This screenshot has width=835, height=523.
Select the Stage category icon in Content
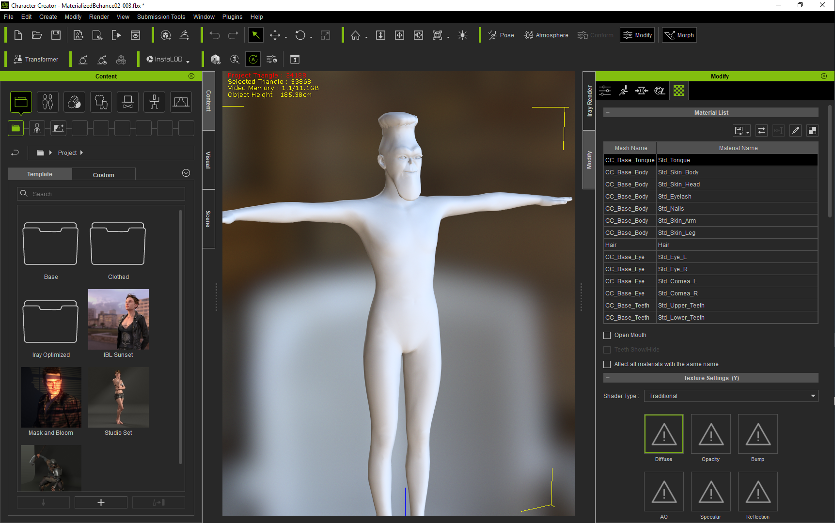(x=181, y=102)
